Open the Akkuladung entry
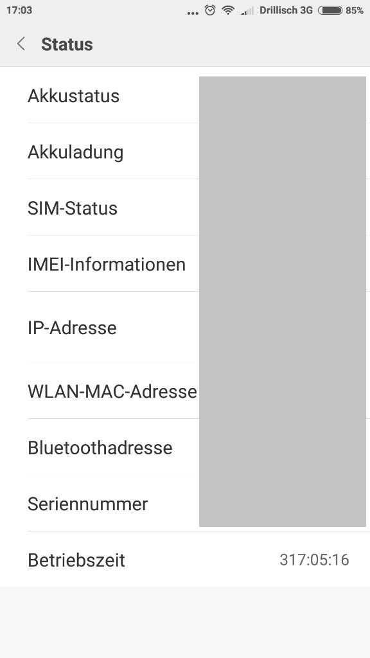 click(x=185, y=152)
